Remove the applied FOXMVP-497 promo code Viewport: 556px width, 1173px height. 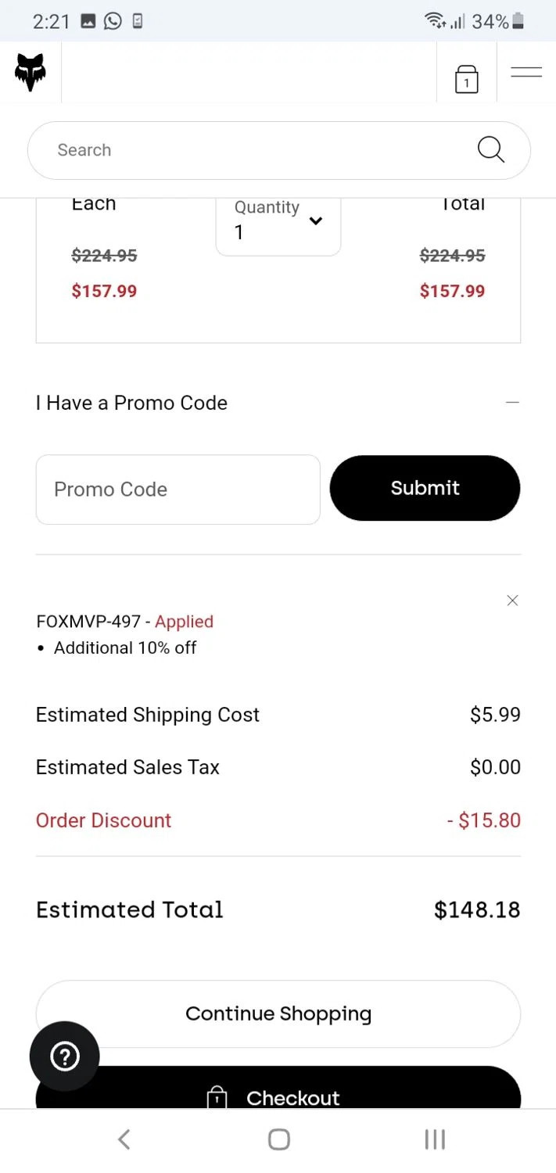pyautogui.click(x=512, y=601)
